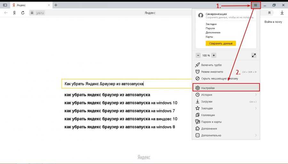
Task: Click Включить турбо in the menu
Action: click(226, 65)
